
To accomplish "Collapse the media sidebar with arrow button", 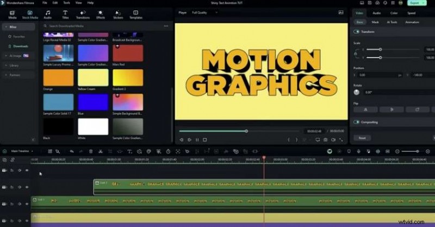I will tap(33, 140).
